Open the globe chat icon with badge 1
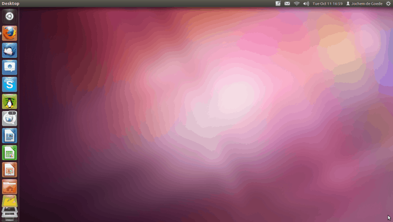This screenshot has width=393, height=222. [x=10, y=119]
